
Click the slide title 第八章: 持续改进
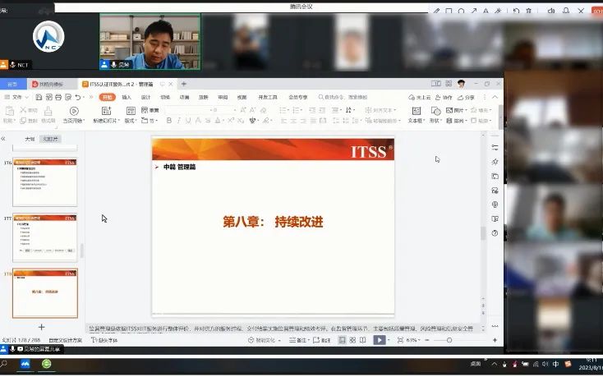click(x=273, y=222)
